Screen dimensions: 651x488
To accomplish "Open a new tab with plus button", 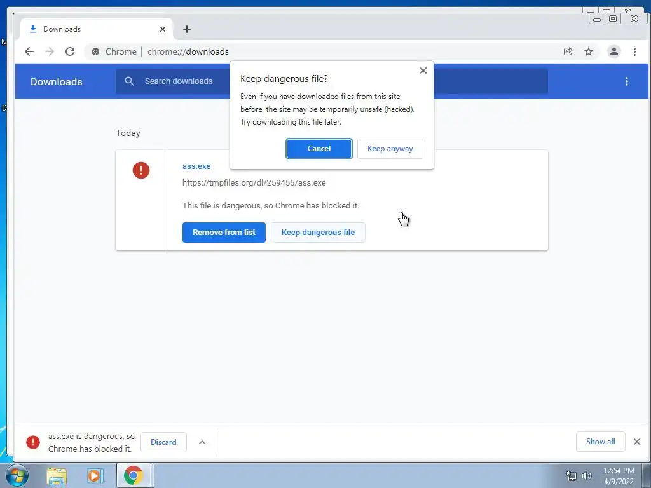I will (187, 29).
